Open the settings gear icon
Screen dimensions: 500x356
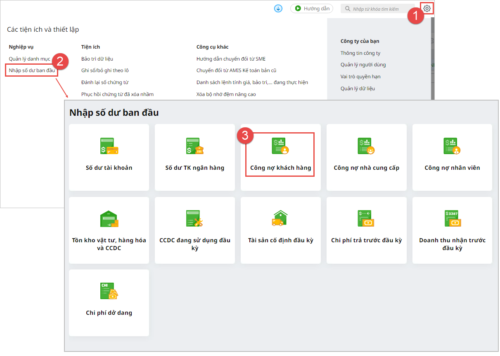427,9
